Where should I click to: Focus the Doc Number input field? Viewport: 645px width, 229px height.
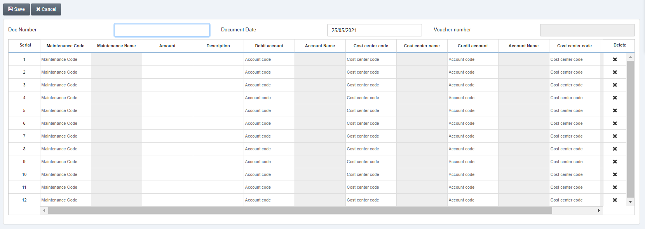(x=162, y=30)
